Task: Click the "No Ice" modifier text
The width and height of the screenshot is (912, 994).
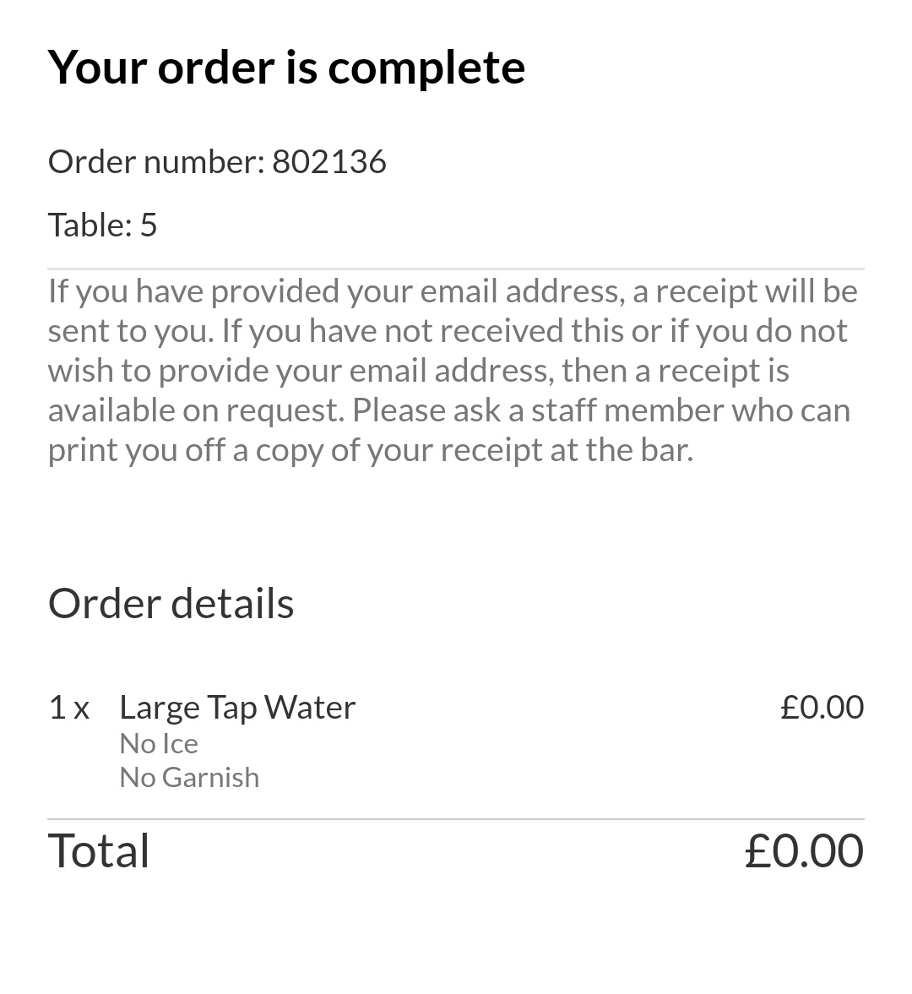Action: (159, 743)
